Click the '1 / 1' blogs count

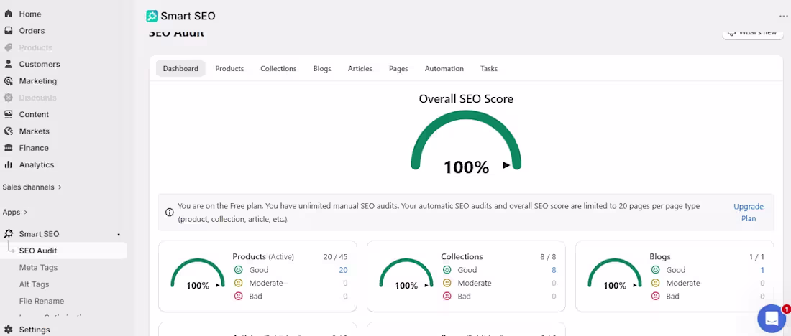point(756,257)
